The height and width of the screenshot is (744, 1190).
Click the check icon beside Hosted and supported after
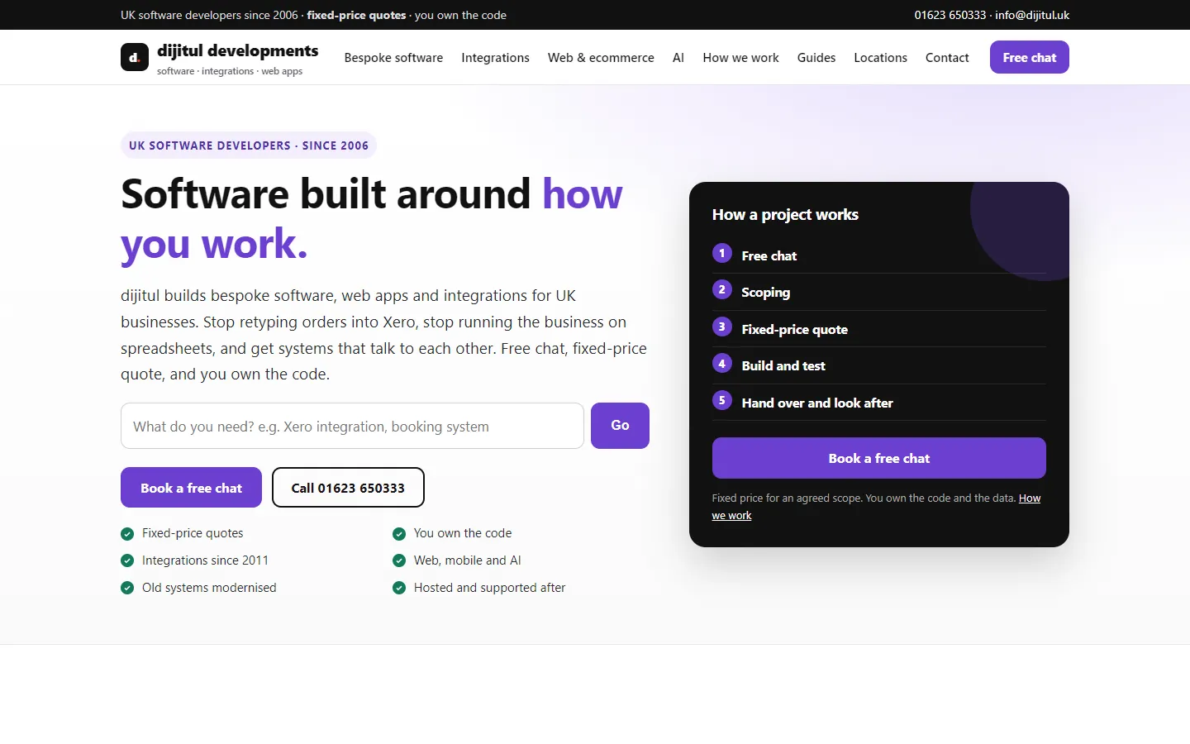click(x=399, y=588)
